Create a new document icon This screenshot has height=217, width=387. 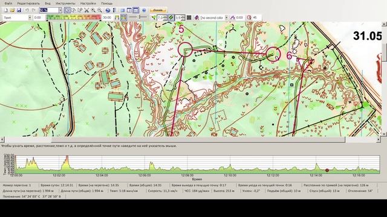[x=5, y=10]
